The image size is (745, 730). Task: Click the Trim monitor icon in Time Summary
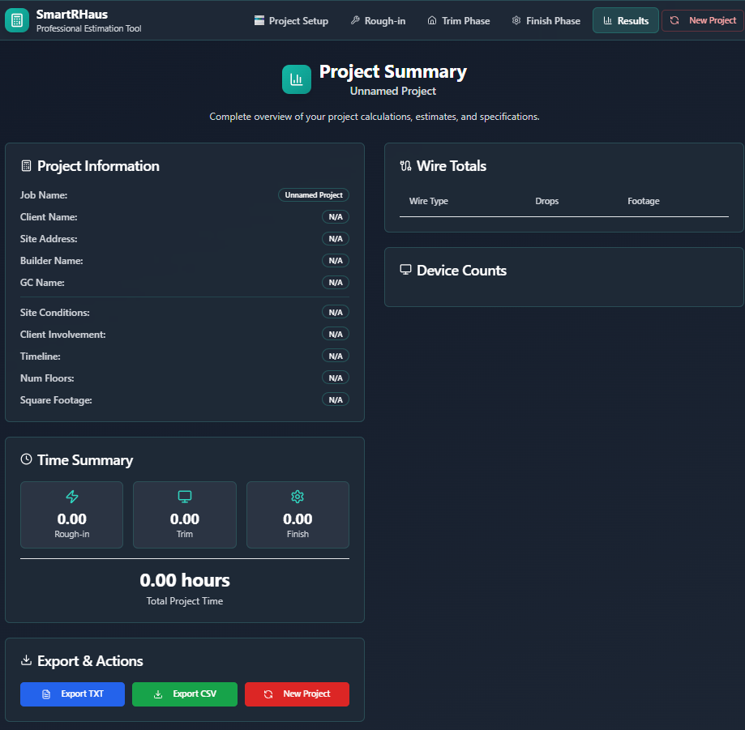click(x=185, y=497)
